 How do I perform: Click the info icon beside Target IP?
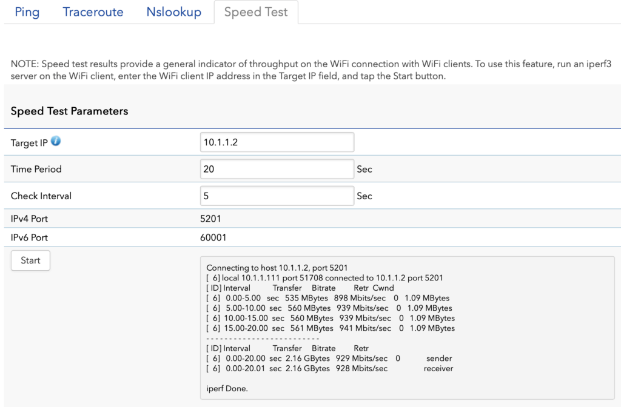coord(56,142)
